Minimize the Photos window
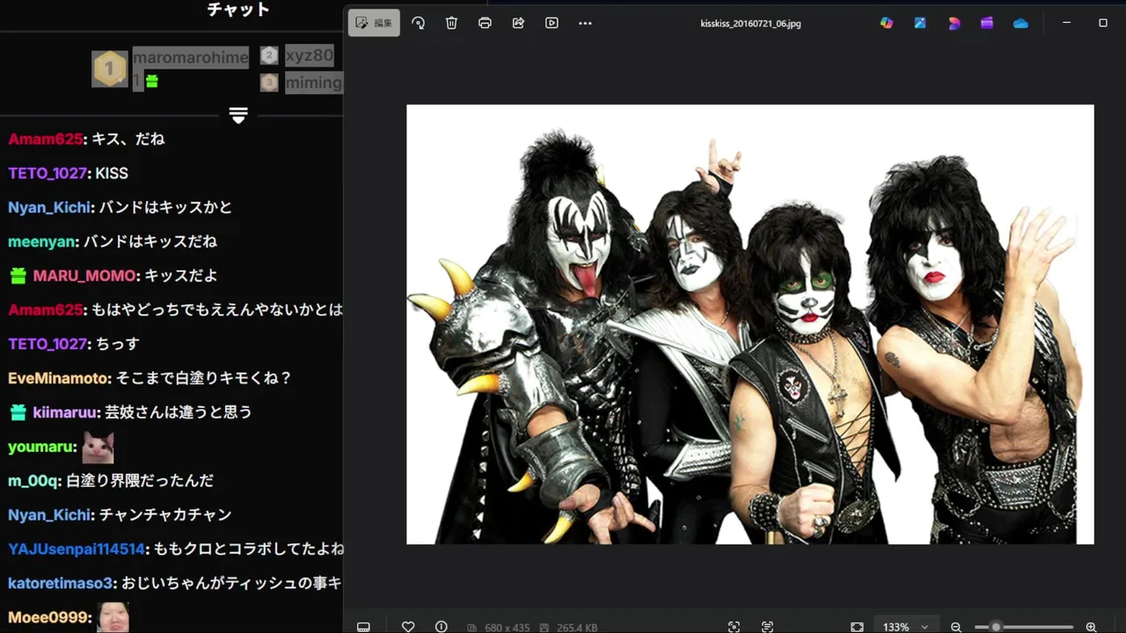Image resolution: width=1126 pixels, height=633 pixels. 1066,23
